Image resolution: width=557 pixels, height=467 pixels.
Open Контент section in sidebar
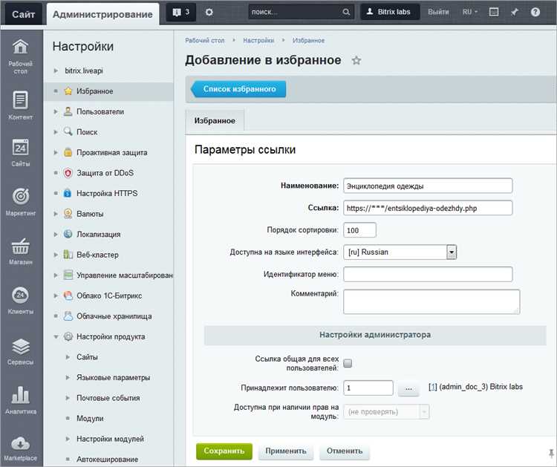point(21,105)
